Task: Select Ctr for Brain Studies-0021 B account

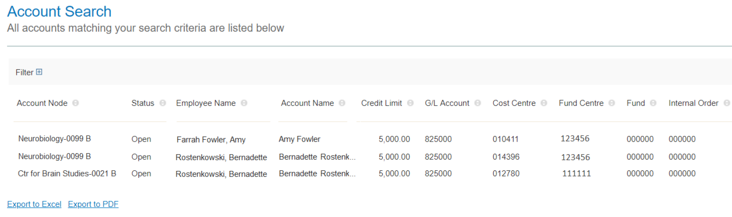Action: point(67,173)
